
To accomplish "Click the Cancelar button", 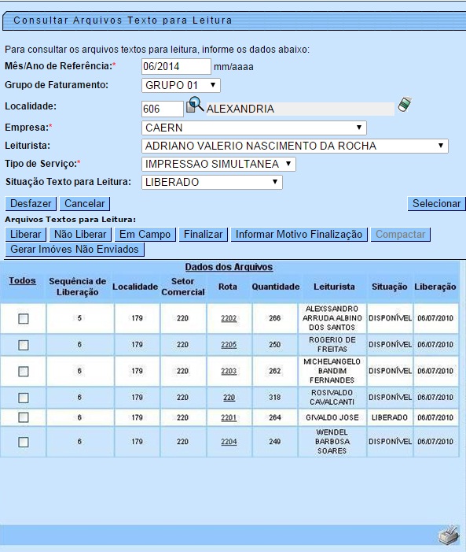I will [x=85, y=203].
